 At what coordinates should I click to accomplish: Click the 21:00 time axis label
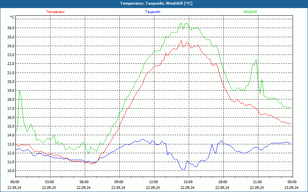point(258,182)
